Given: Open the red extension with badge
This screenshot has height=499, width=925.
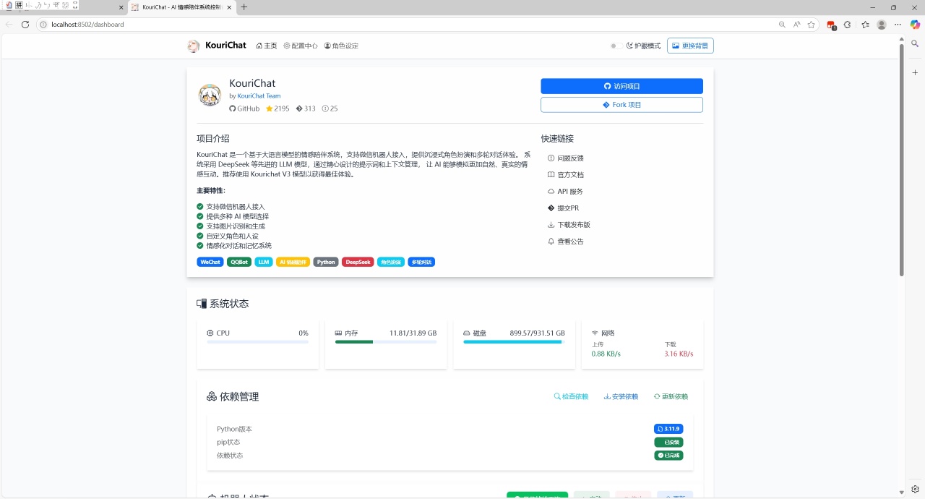Looking at the screenshot, I should point(831,25).
